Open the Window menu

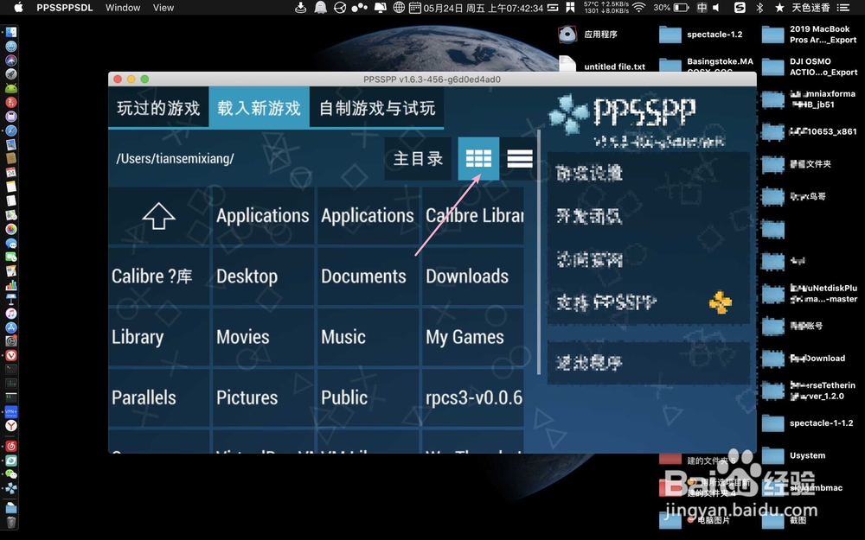123,8
